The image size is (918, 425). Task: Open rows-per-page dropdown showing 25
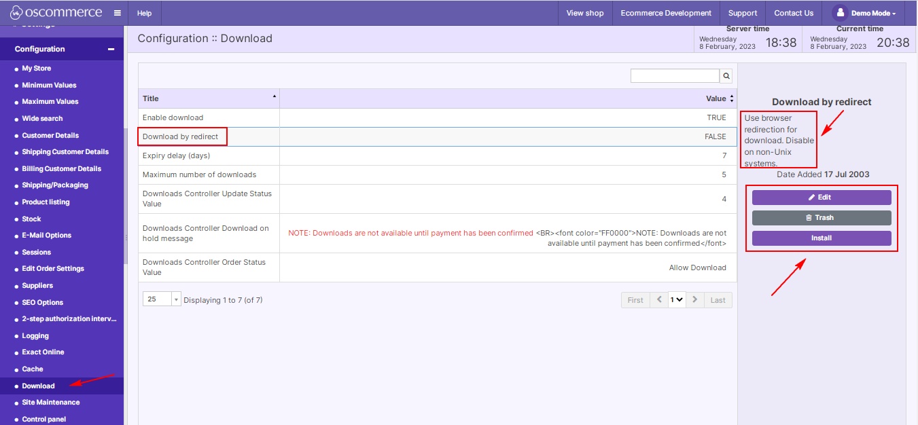(162, 299)
